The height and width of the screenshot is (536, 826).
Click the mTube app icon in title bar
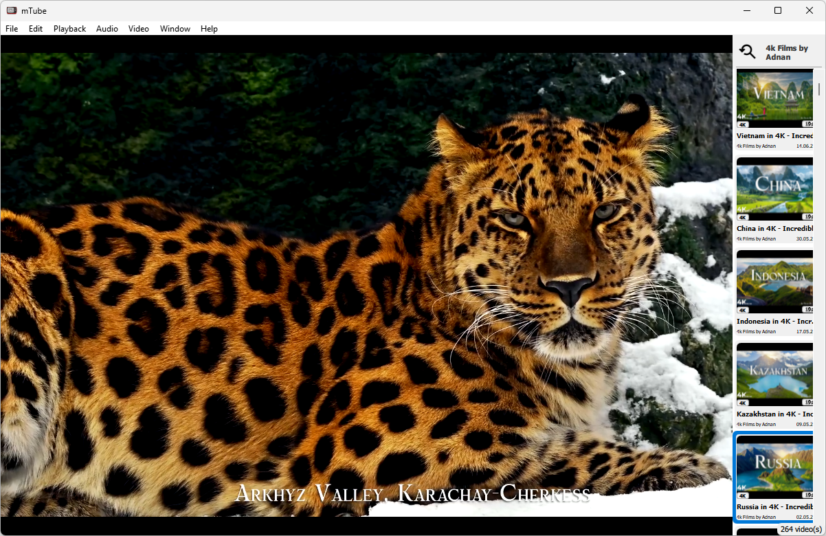pyautogui.click(x=12, y=10)
